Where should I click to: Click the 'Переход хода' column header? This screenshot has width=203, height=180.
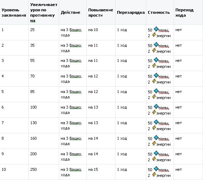[x=184, y=12]
